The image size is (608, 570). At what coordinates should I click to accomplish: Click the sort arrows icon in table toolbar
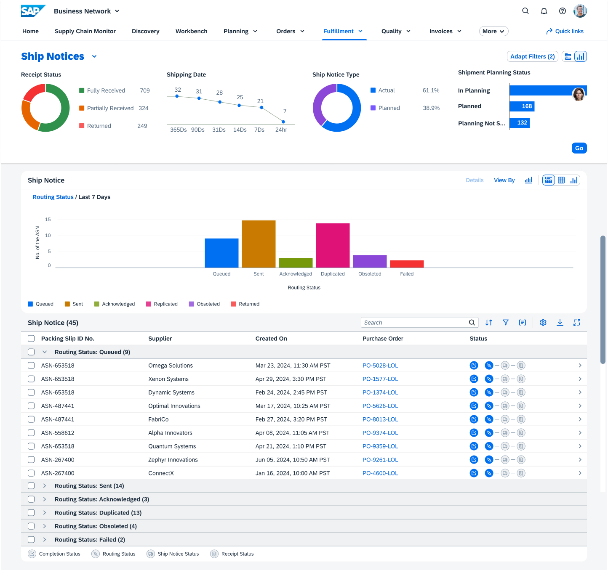(488, 323)
